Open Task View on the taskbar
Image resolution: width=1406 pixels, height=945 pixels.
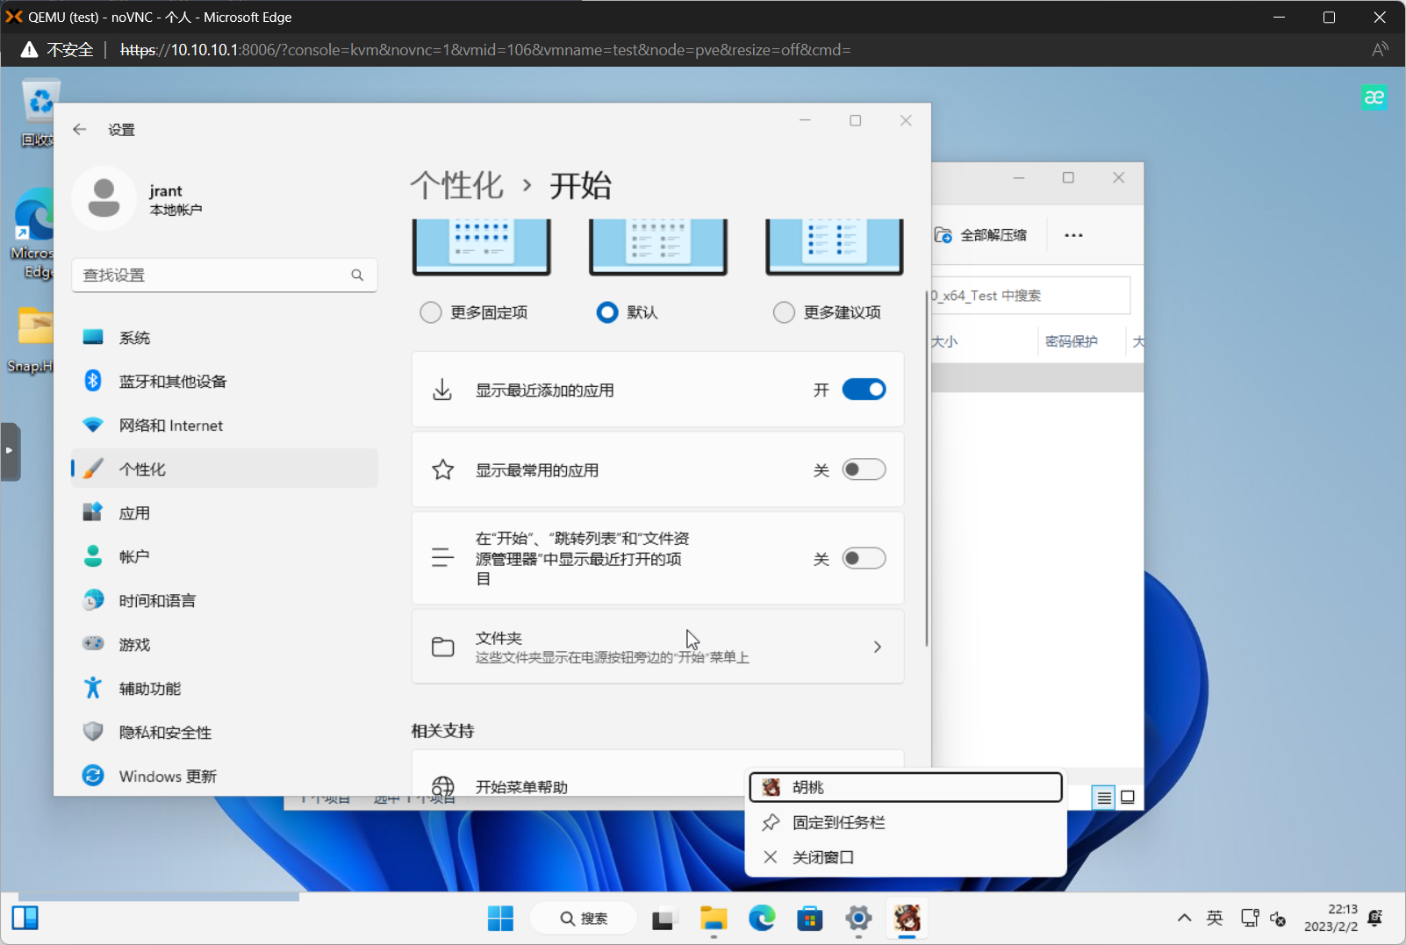664,918
